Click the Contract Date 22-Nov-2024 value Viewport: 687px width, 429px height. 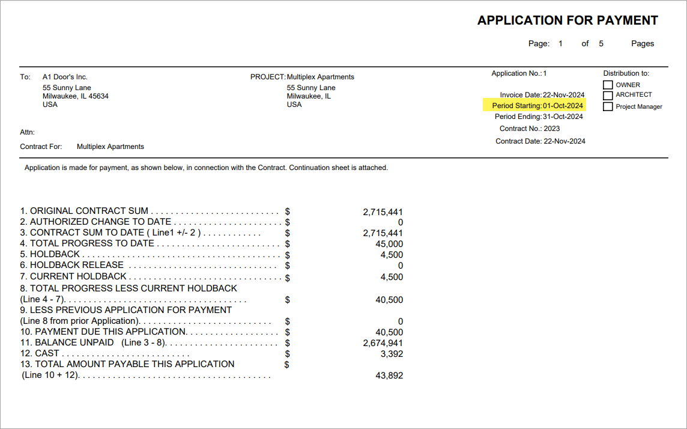(564, 141)
